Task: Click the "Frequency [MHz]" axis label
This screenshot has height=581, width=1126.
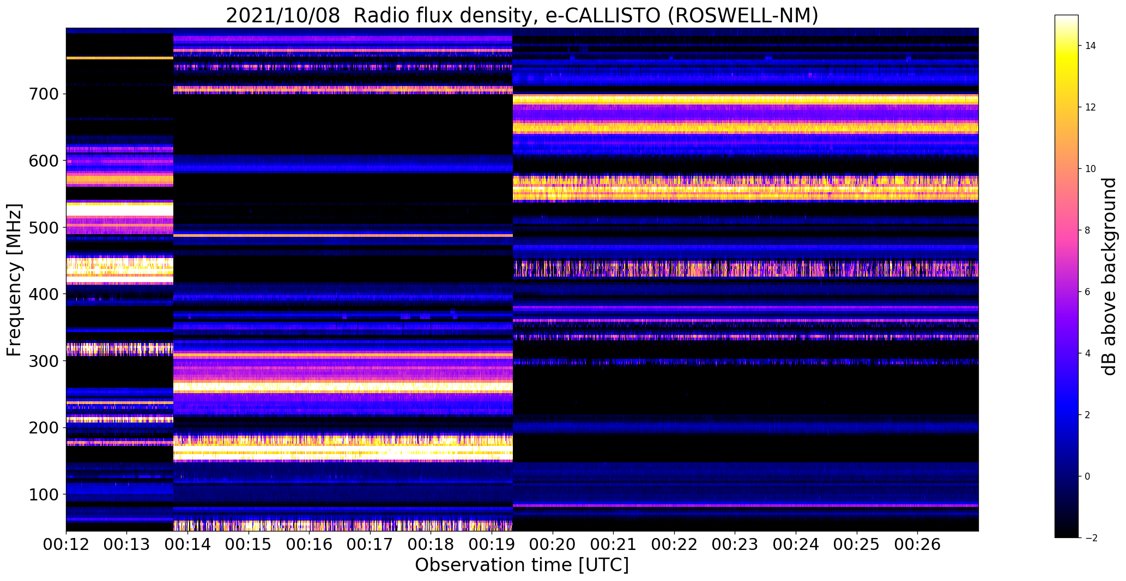Action: (x=15, y=280)
